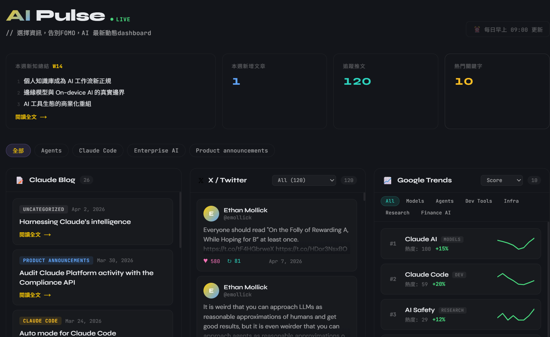Click the alarm clock icon next to 每日早上
The image size is (550, 337).
[x=477, y=30]
